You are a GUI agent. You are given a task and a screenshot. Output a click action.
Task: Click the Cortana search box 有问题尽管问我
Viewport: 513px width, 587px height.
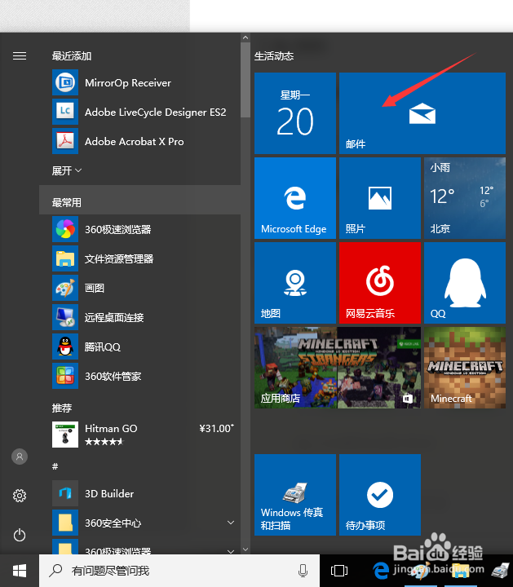[x=179, y=571]
